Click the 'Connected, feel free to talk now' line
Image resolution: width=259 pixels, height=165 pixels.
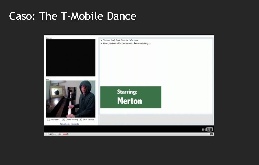tap(120, 40)
